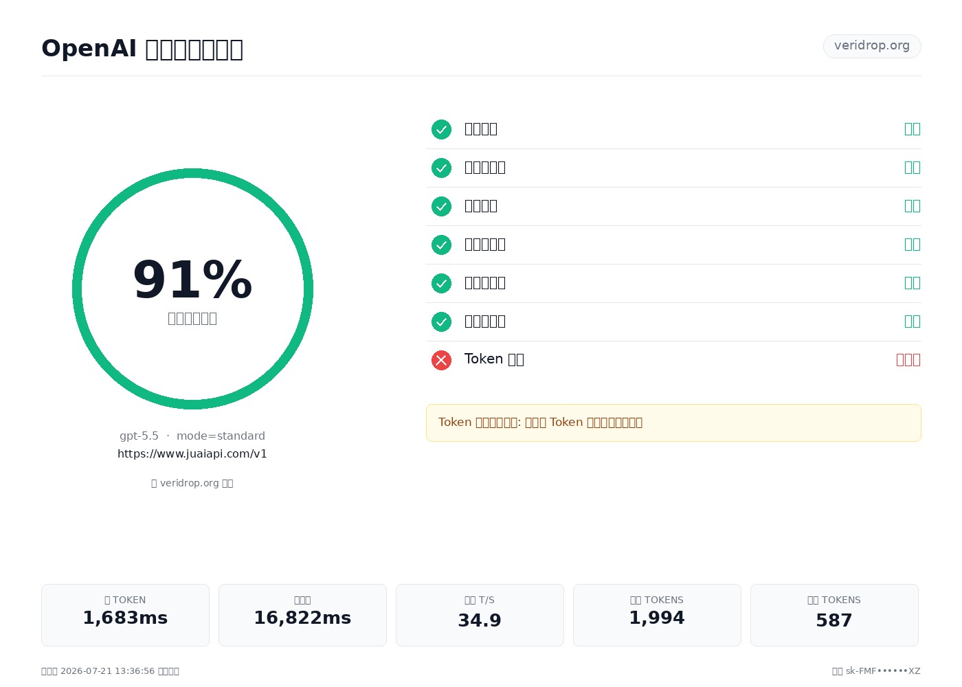The image size is (962, 687).
Task: Click the green 91% progress ring
Action: coord(192,289)
